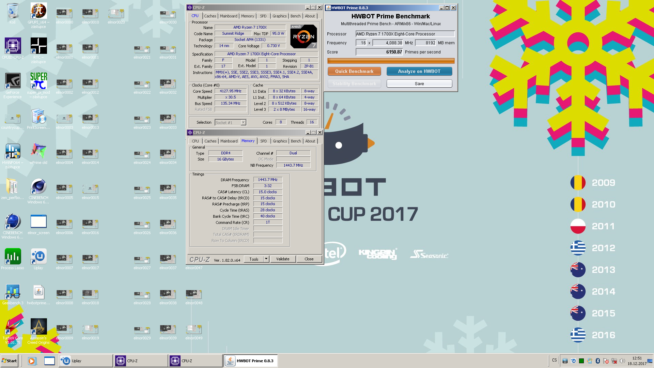Click volume speaker tray icon

622,361
